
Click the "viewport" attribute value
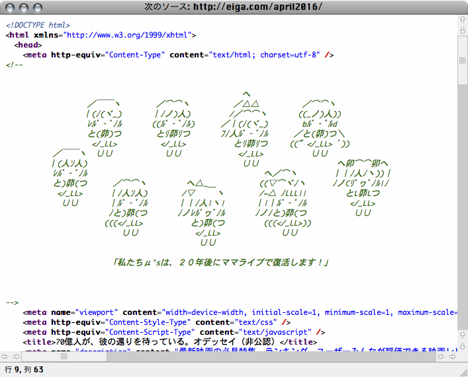[x=97, y=312]
